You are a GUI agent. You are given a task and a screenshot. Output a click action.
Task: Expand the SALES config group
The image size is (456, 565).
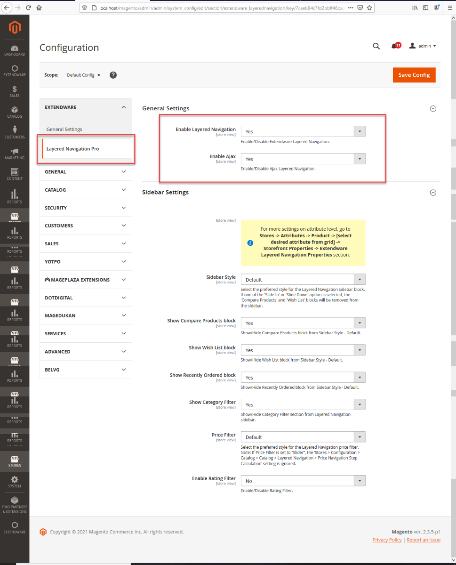click(86, 243)
